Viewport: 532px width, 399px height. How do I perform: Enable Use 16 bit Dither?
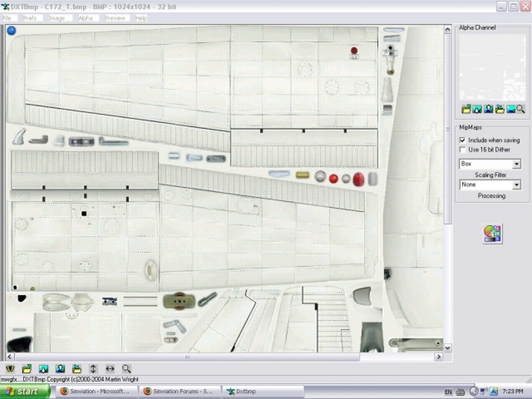(x=462, y=150)
